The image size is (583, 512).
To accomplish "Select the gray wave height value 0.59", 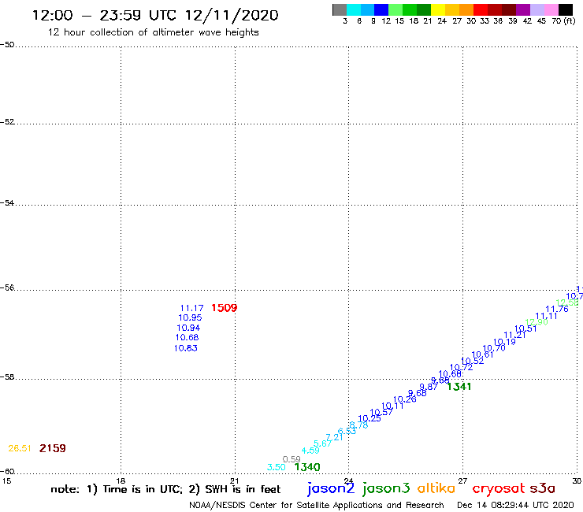I will pyautogui.click(x=291, y=459).
